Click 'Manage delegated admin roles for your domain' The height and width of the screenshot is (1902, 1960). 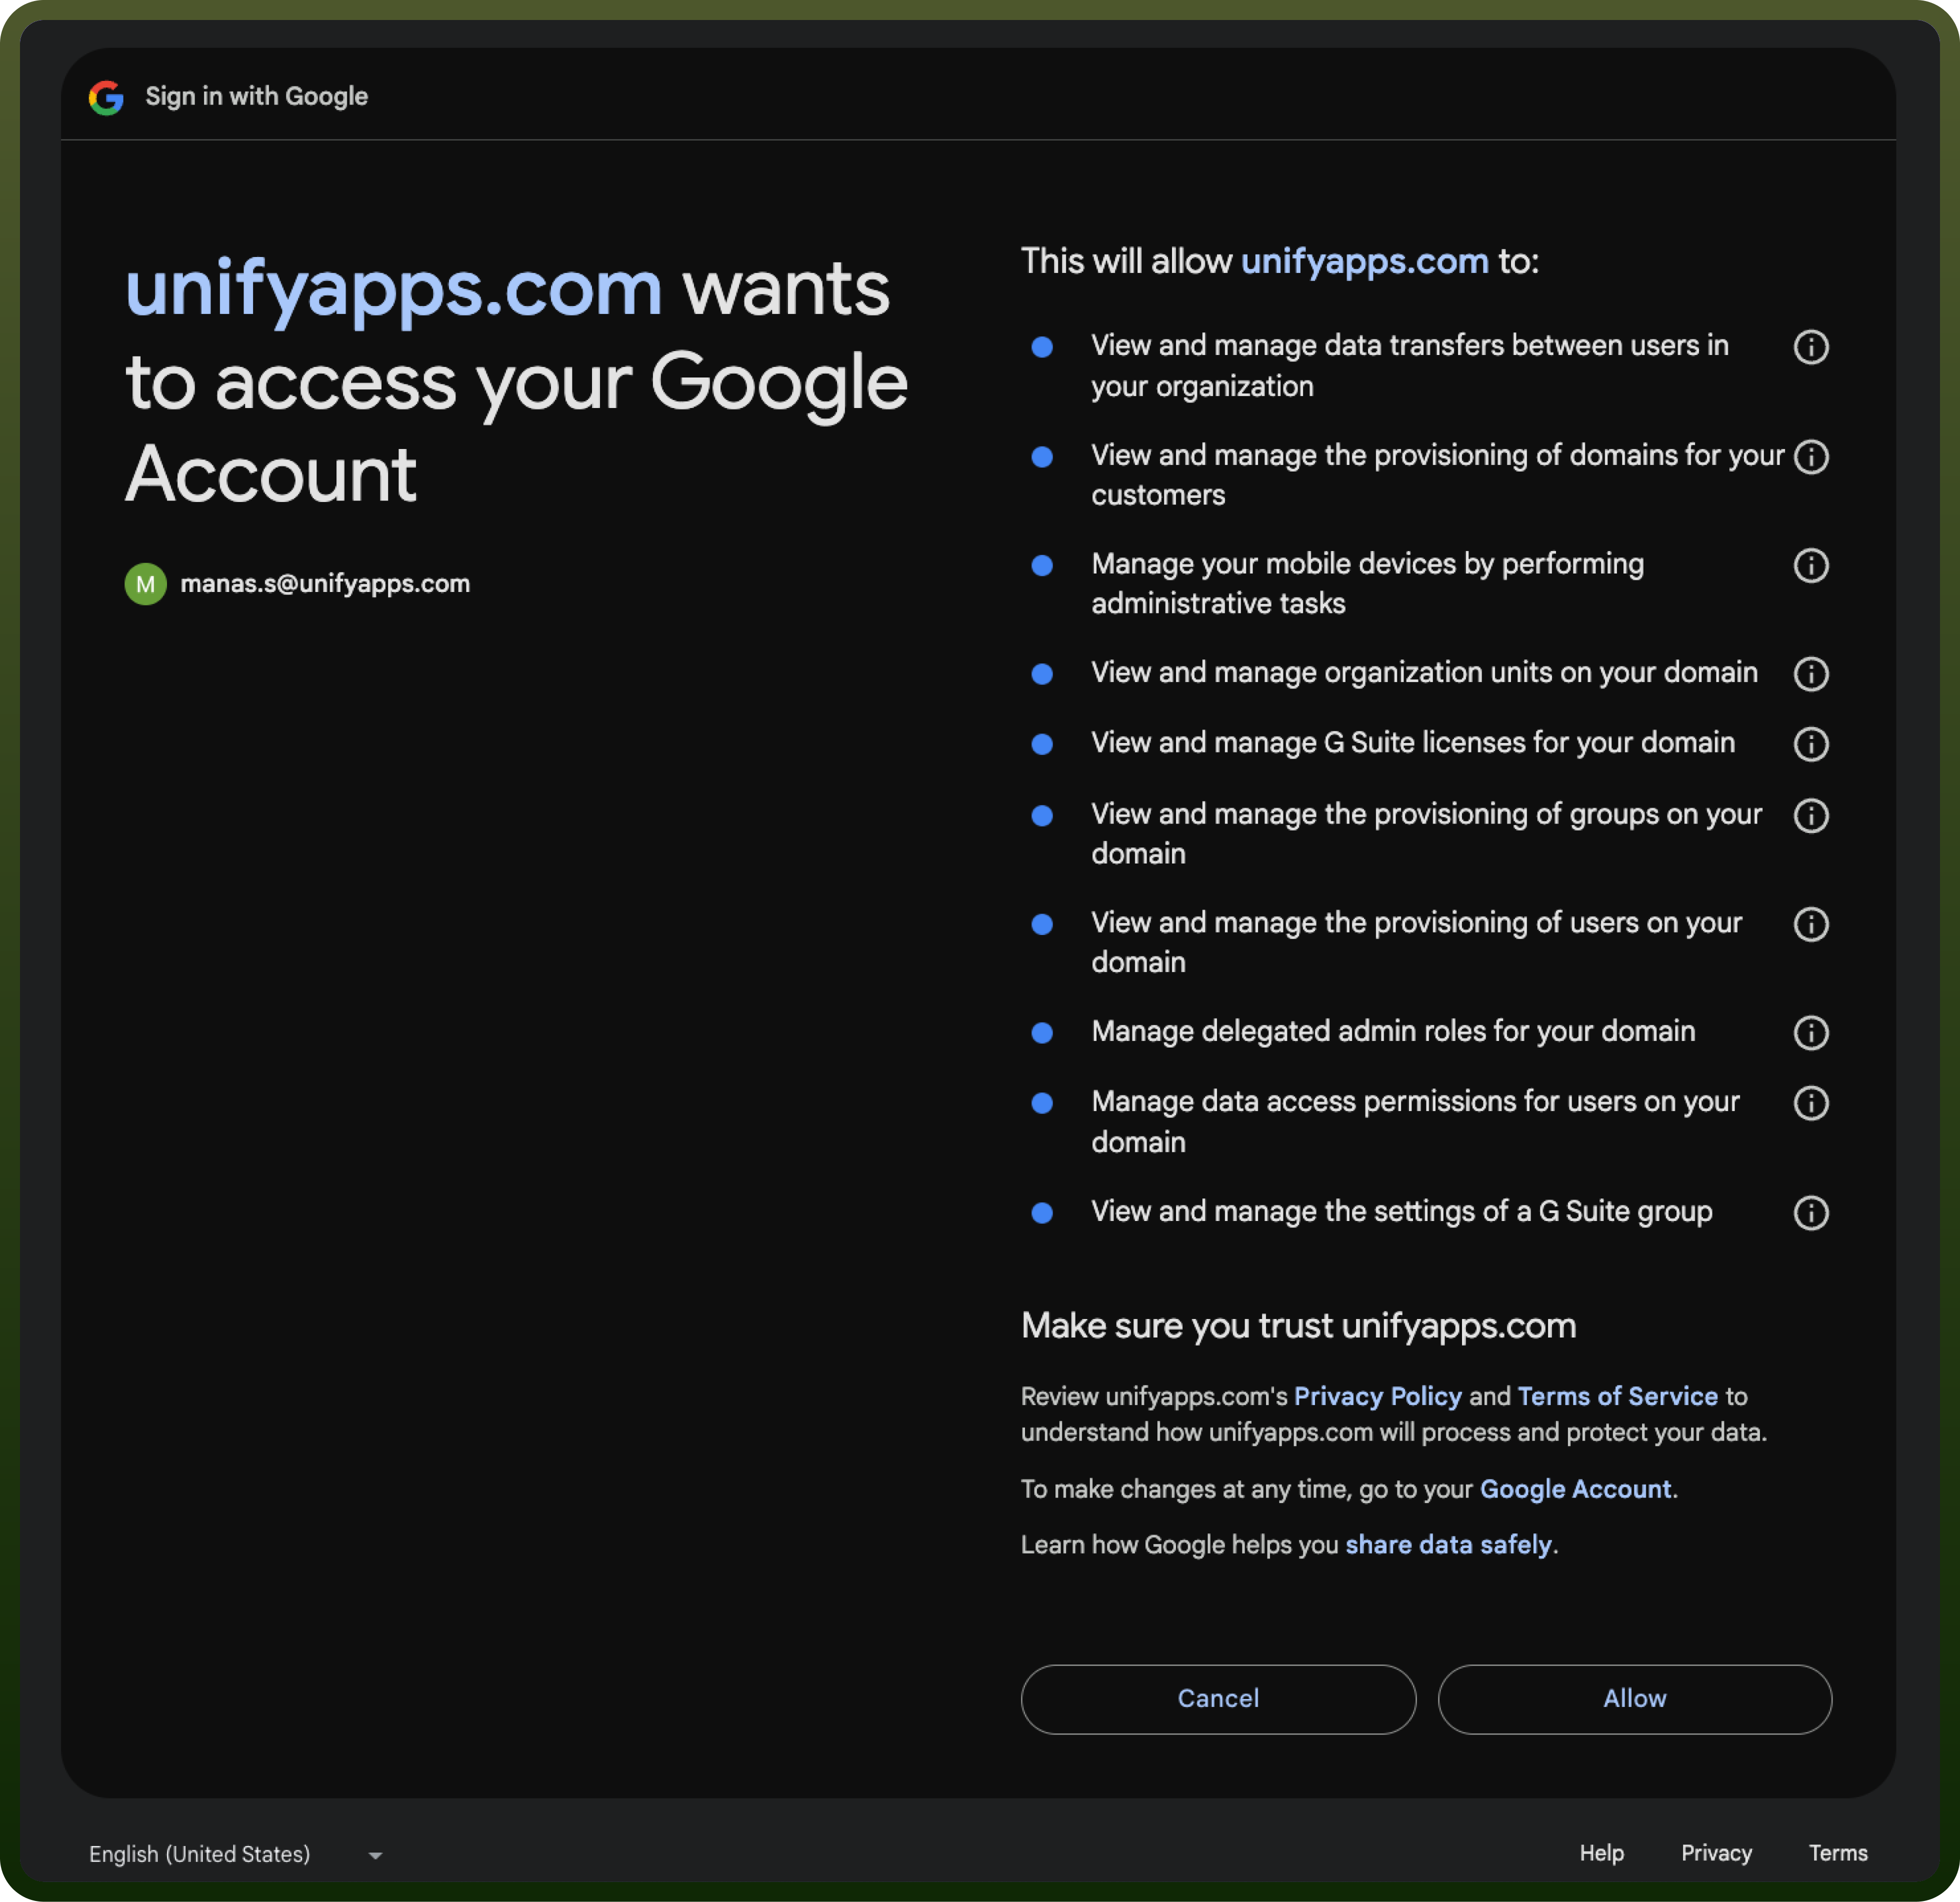1393,1031
